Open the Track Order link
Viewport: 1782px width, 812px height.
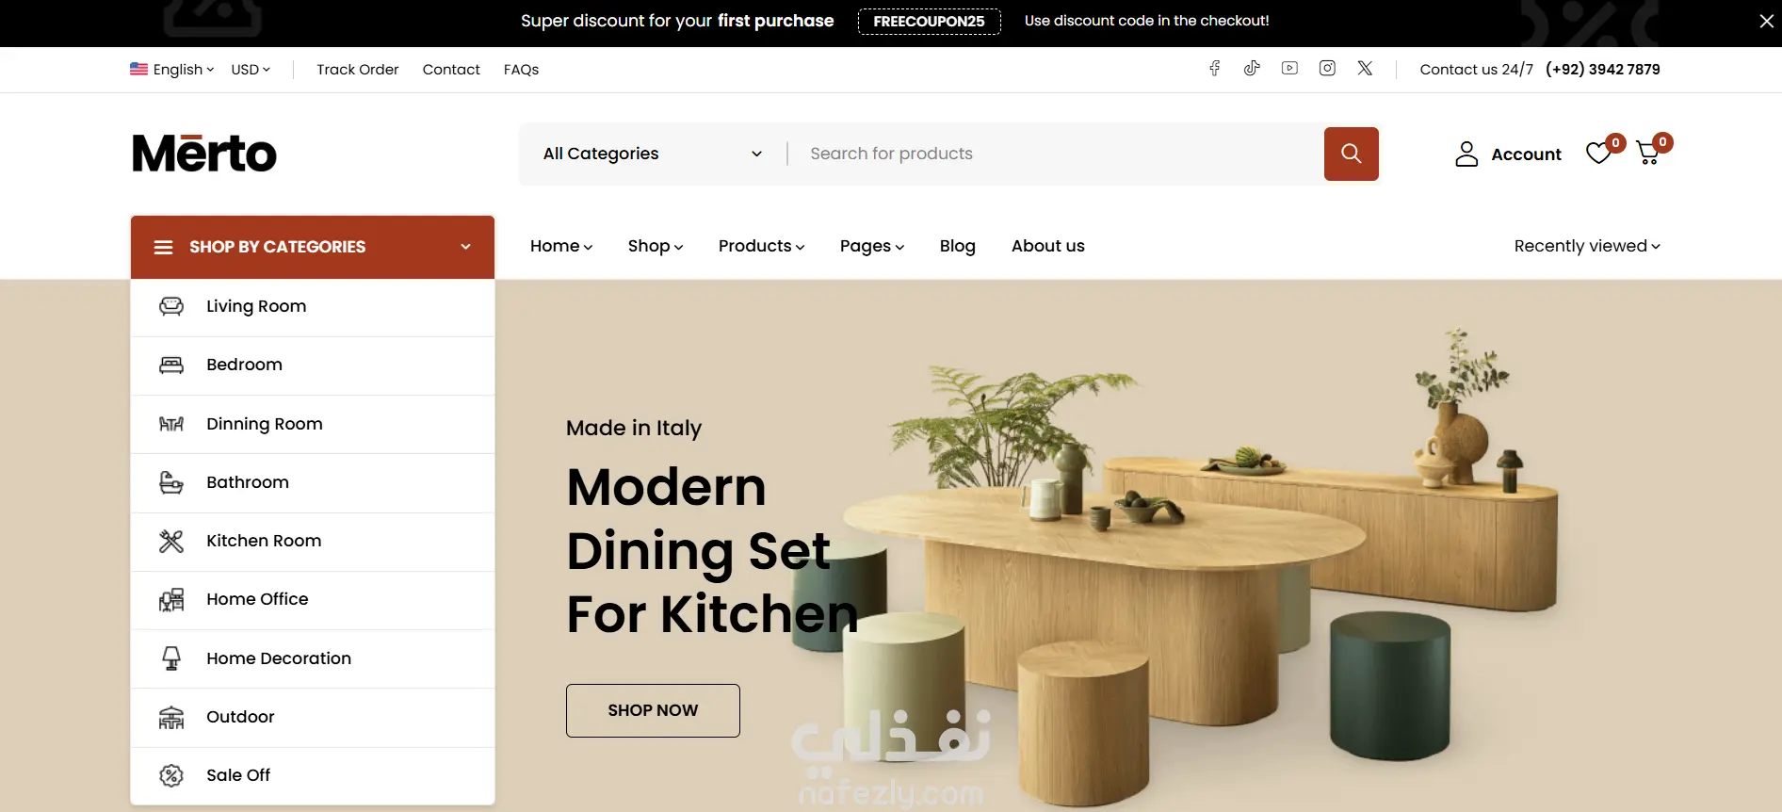(357, 69)
